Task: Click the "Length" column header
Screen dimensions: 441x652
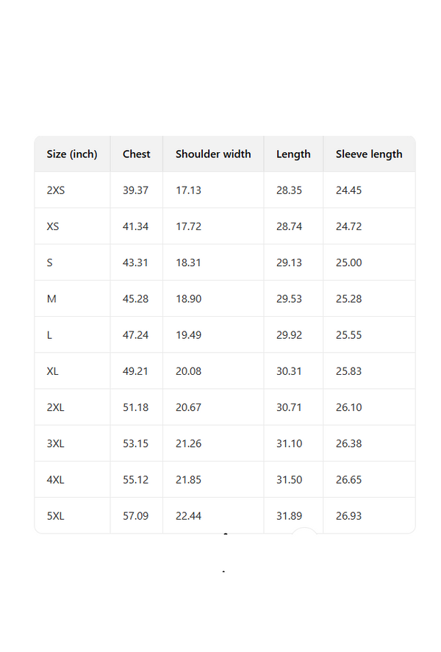Action: coord(293,154)
